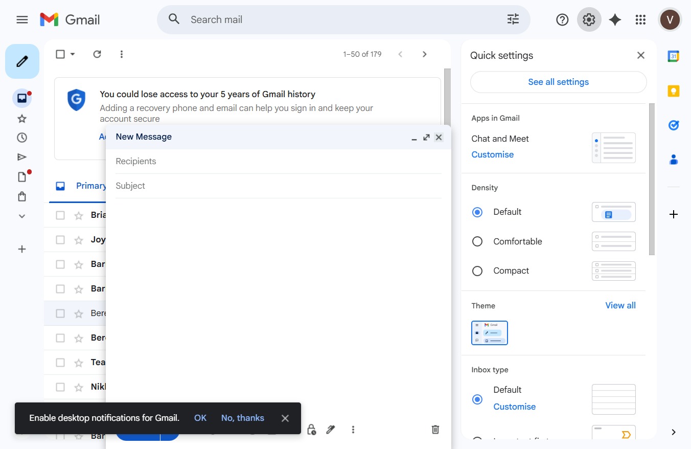The image size is (691, 449).
Task: Open Snoozed clock icon in sidebar
Action: point(22,138)
